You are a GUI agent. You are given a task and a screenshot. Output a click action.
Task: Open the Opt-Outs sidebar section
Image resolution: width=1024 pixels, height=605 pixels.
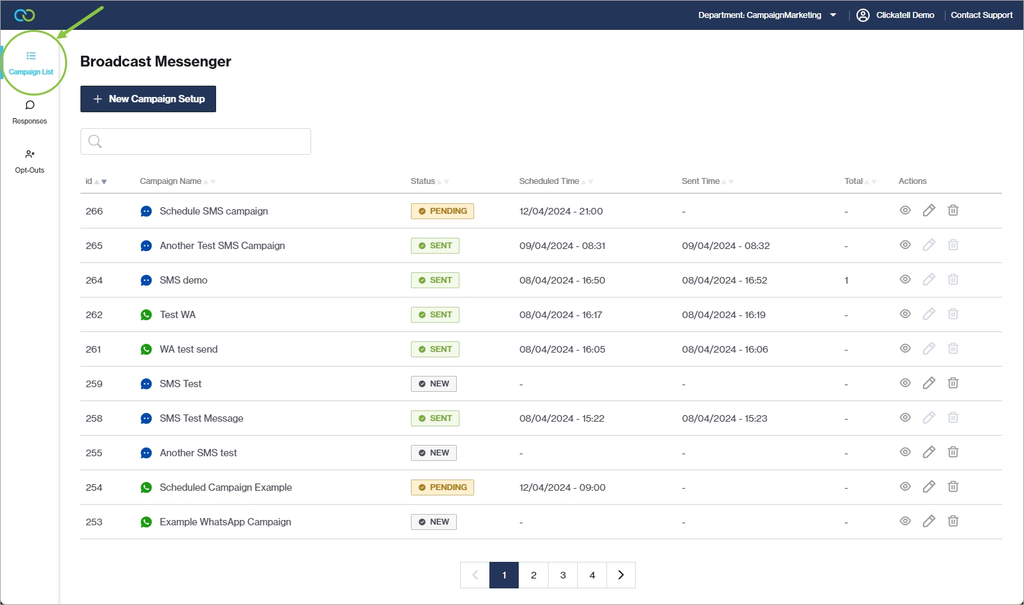click(30, 161)
